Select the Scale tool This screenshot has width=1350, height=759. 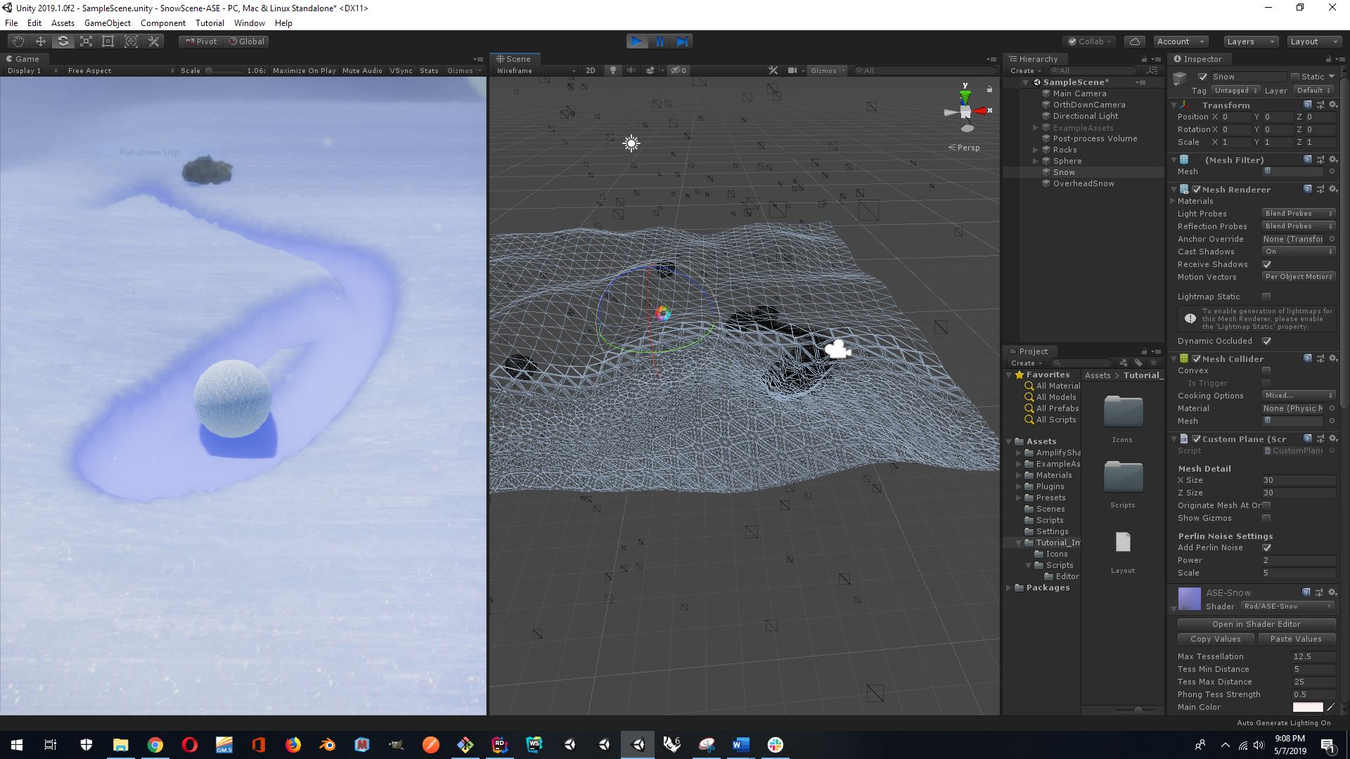86,41
